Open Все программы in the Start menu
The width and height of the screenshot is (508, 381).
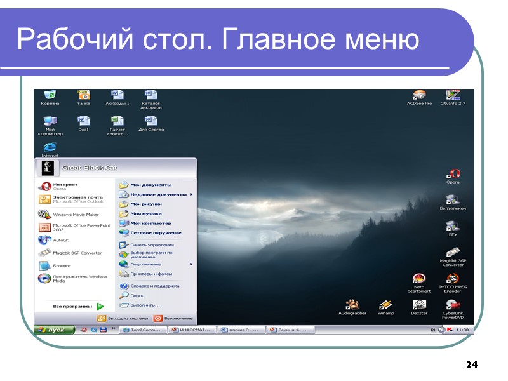pyautogui.click(x=72, y=305)
